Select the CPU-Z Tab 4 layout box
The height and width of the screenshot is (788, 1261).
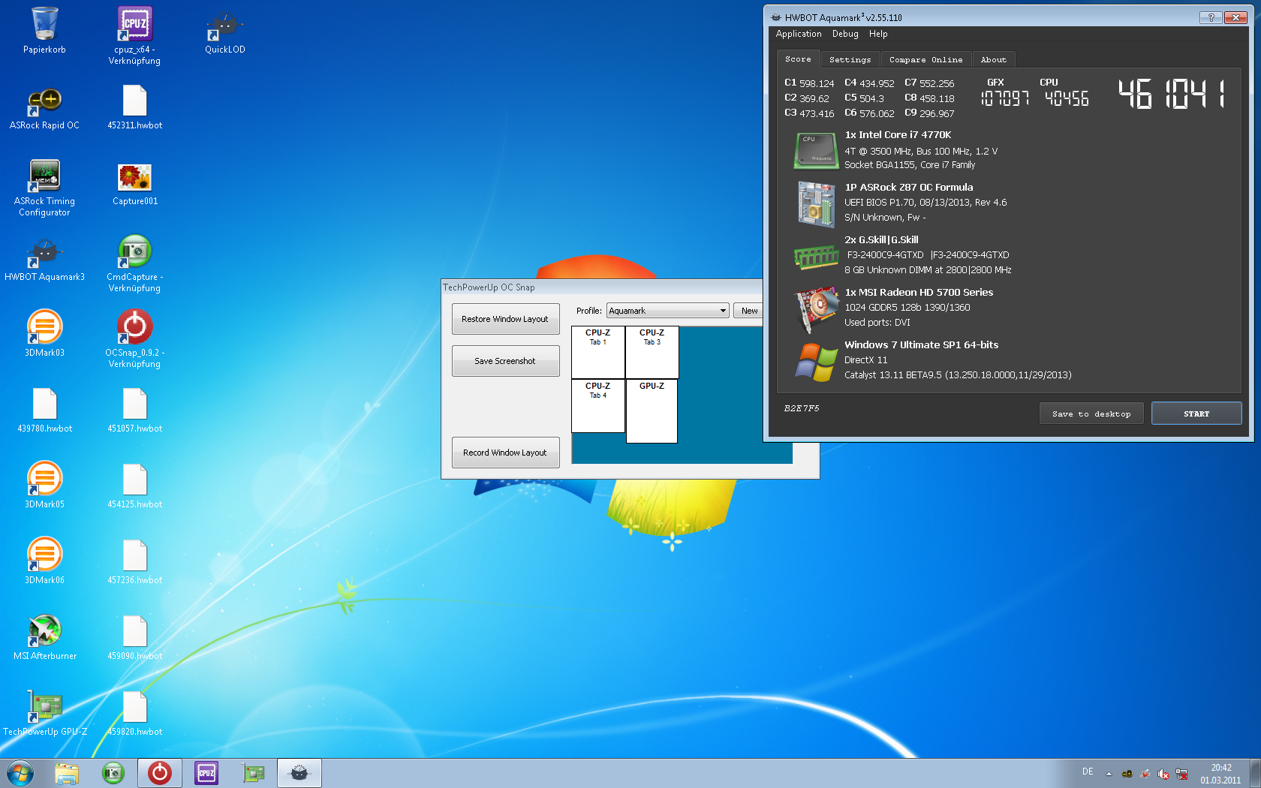click(x=597, y=406)
